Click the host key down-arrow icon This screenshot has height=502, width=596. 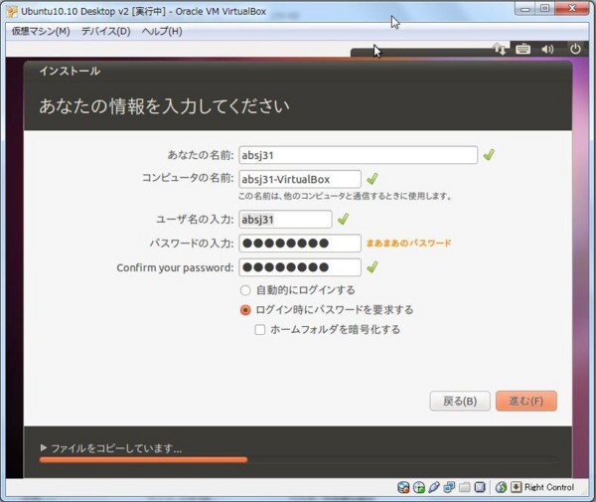tap(516, 487)
